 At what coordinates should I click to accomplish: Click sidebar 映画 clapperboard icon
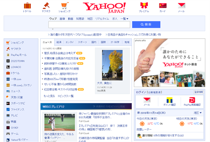pos(8,122)
